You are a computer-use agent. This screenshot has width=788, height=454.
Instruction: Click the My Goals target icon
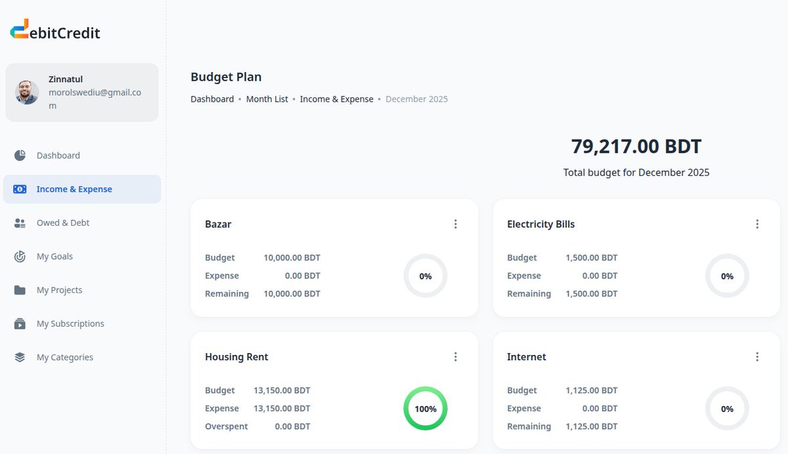click(x=20, y=256)
